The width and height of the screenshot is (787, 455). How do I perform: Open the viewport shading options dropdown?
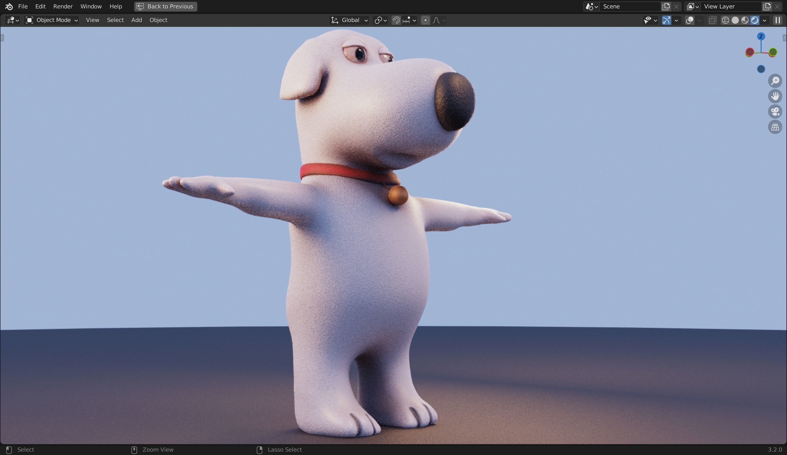[764, 20]
